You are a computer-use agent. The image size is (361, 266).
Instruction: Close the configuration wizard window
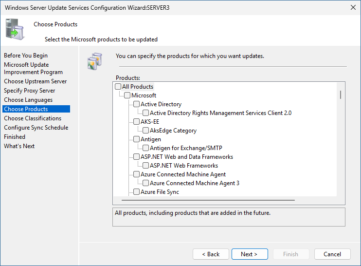pyautogui.click(x=353, y=7)
